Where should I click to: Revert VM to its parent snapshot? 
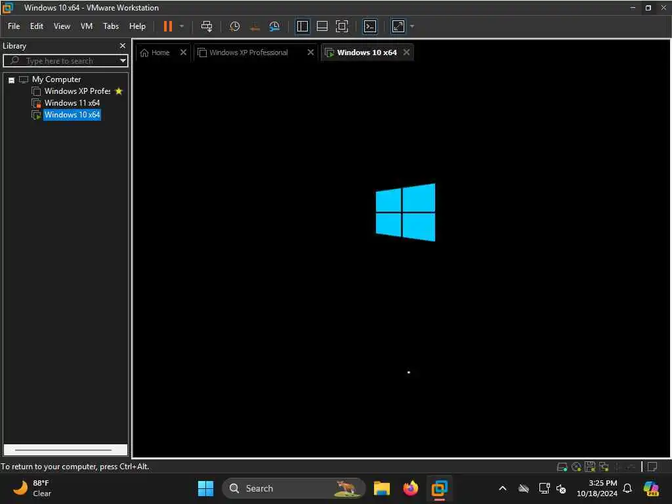pyautogui.click(x=255, y=26)
